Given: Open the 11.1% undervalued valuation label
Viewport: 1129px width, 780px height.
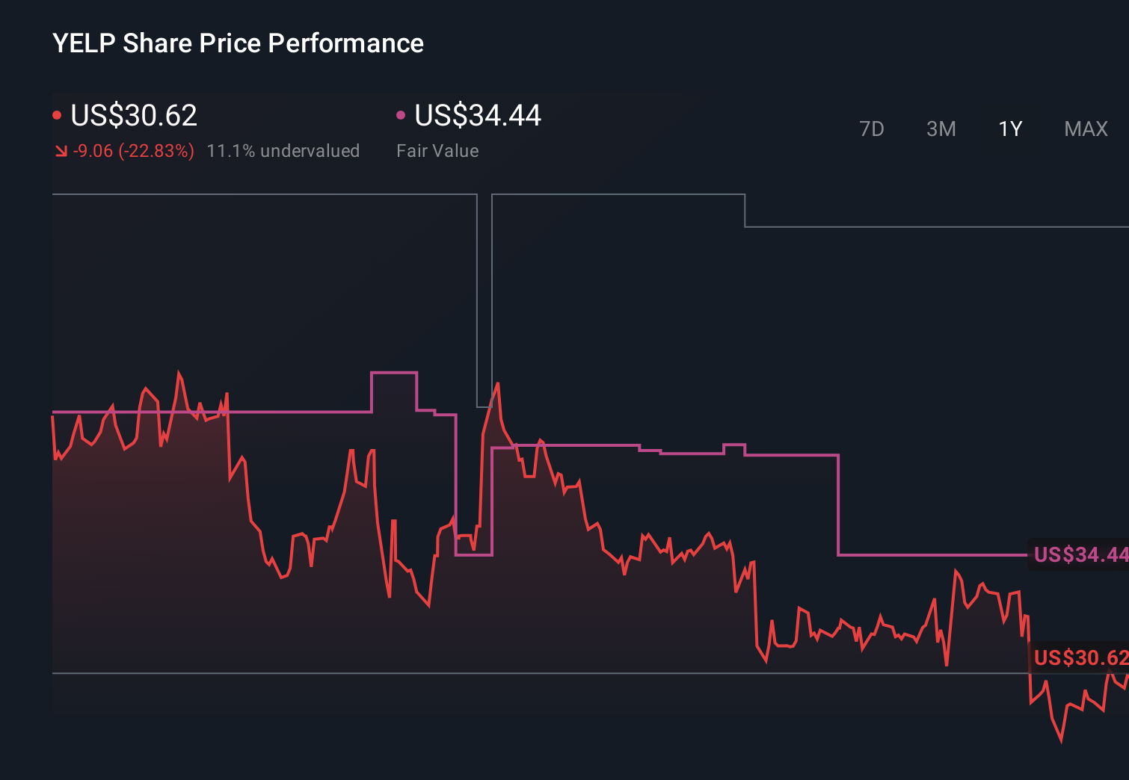Looking at the screenshot, I should [283, 151].
